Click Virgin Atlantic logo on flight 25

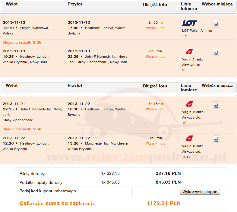[189, 51]
